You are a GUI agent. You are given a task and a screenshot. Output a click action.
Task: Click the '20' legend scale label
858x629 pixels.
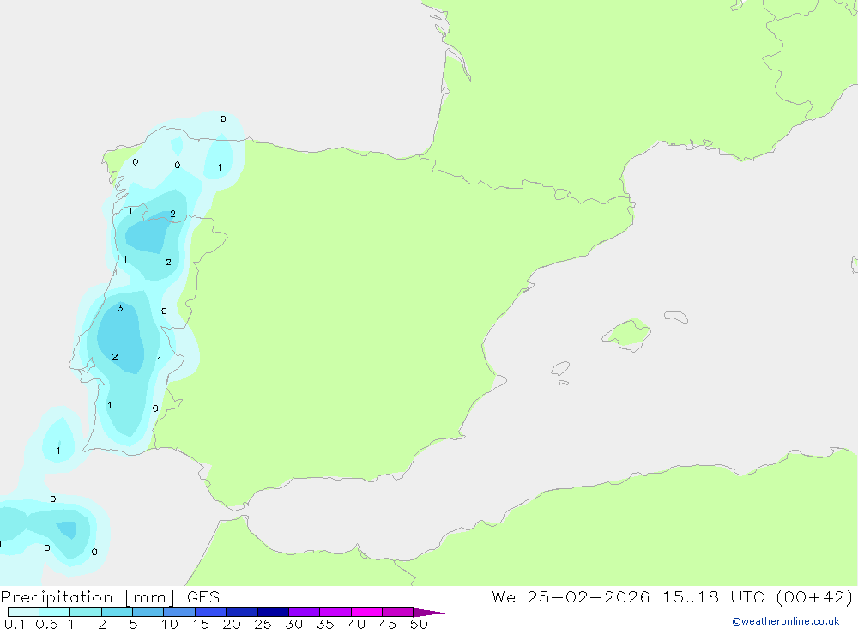(232, 624)
